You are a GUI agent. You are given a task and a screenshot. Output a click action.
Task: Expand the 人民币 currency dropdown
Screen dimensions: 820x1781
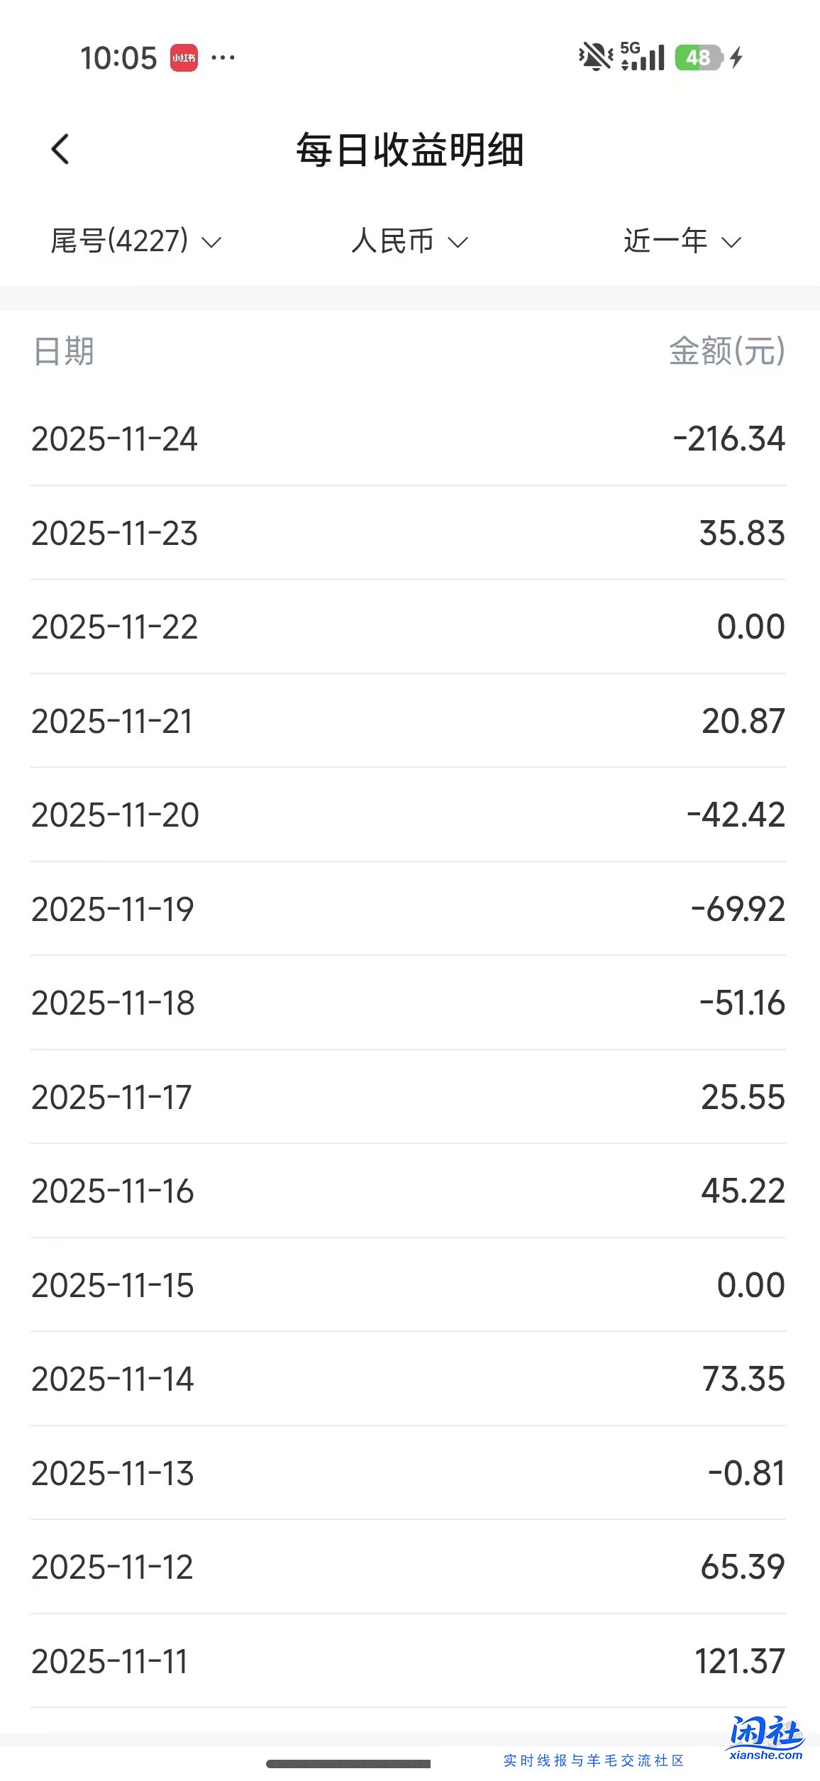(x=409, y=241)
